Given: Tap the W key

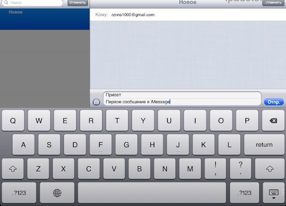Looking at the screenshot, I should (x=39, y=121).
